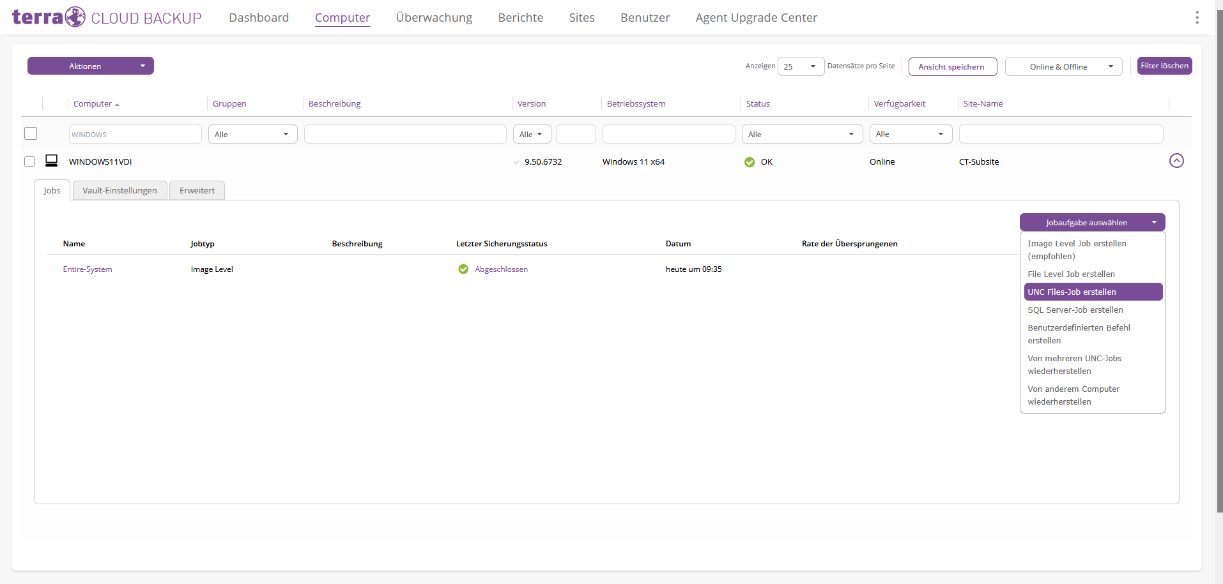Click the computer icon beside WINDOWS11VDI
Image resolution: width=1223 pixels, height=584 pixels.
click(52, 161)
